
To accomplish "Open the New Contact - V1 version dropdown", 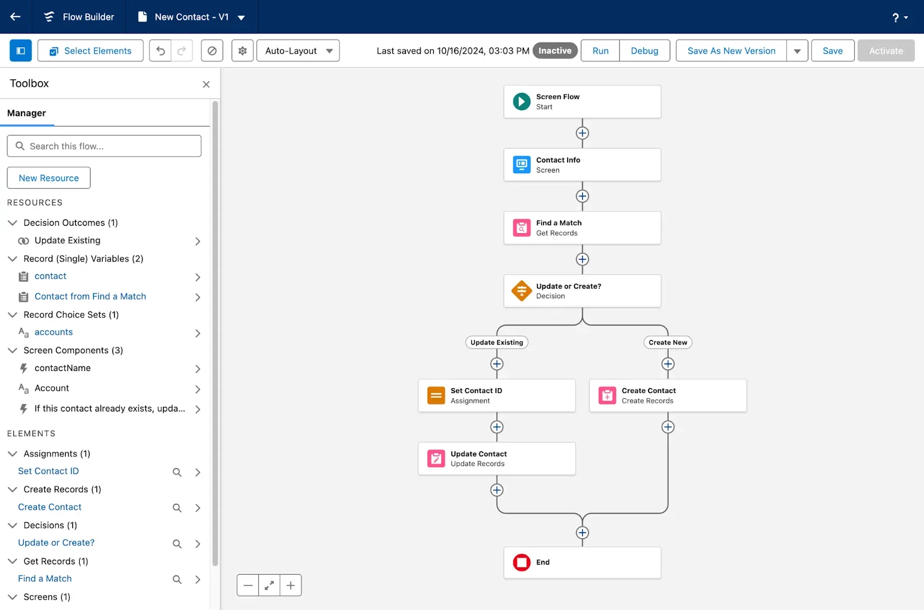I will click(241, 17).
